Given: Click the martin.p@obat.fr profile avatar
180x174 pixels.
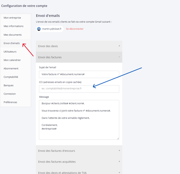Looking at the screenshot, I should pyautogui.click(x=39, y=29).
